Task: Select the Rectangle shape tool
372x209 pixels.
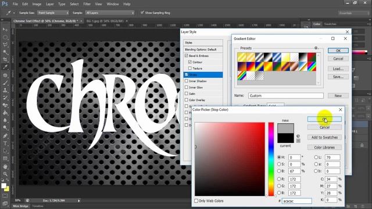Action: point(5,158)
